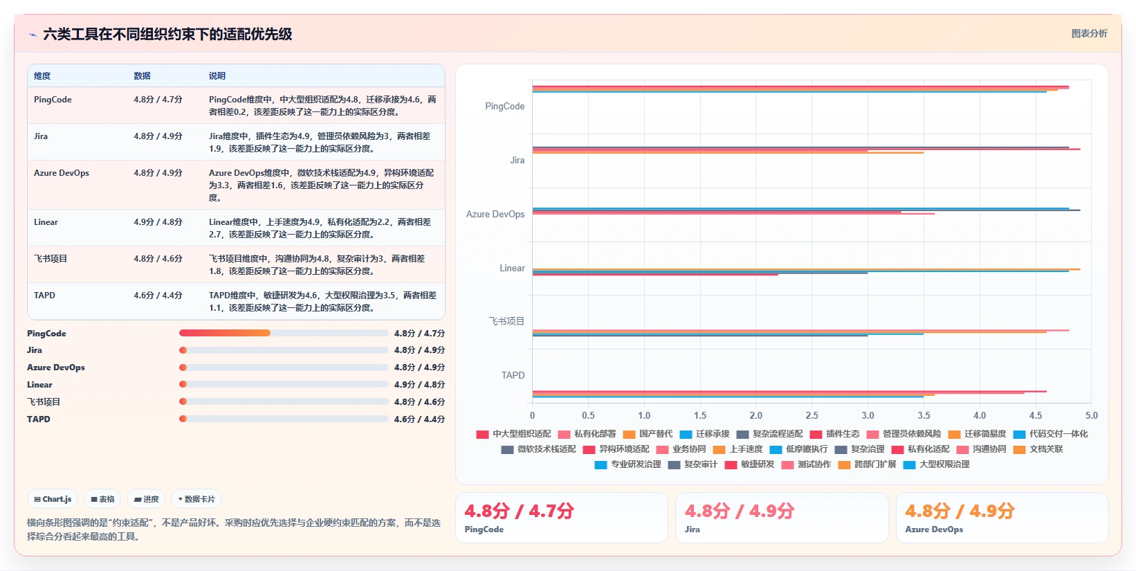Click the 维度 column header
Screen dimensions: 1136x571
pyautogui.click(x=42, y=76)
